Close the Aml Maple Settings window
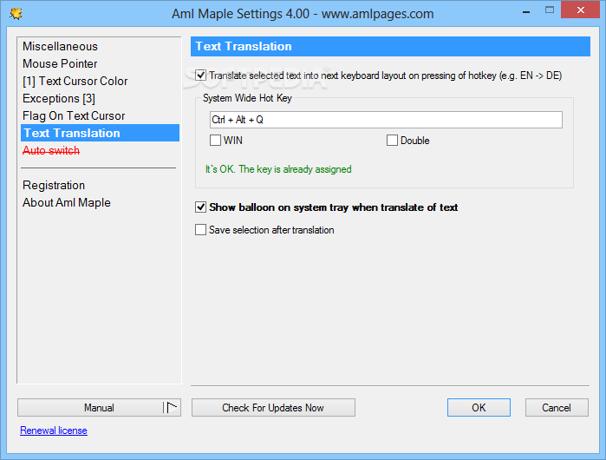This screenshot has width=606, height=460. [x=581, y=10]
